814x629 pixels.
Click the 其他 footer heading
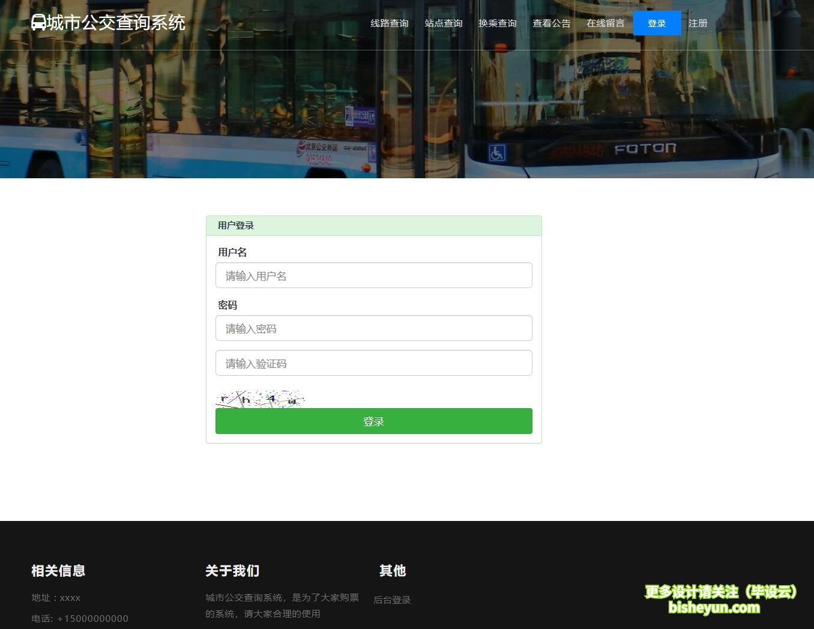click(393, 571)
